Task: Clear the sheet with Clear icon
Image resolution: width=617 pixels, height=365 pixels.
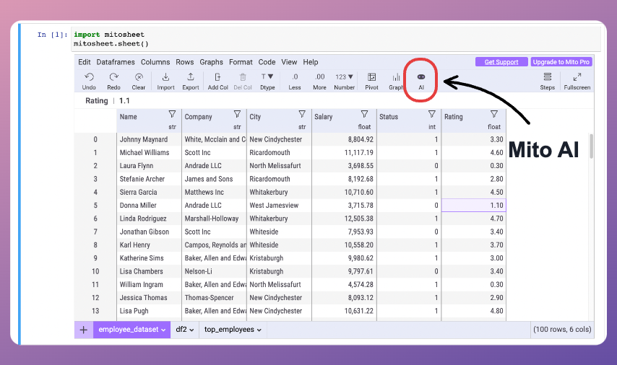Action: 139,77
